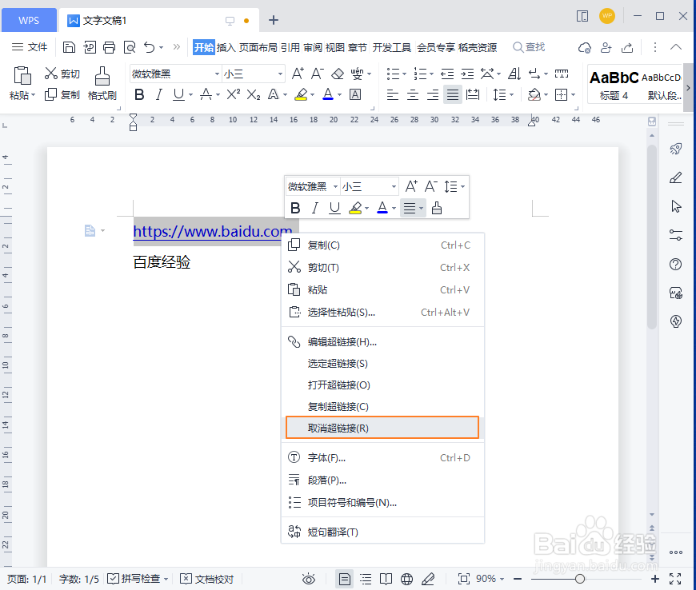Viewport: 696px width, 590px height.
Task: Choose Edit Hyperlink (编辑超链接) in context menu
Action: click(x=382, y=341)
